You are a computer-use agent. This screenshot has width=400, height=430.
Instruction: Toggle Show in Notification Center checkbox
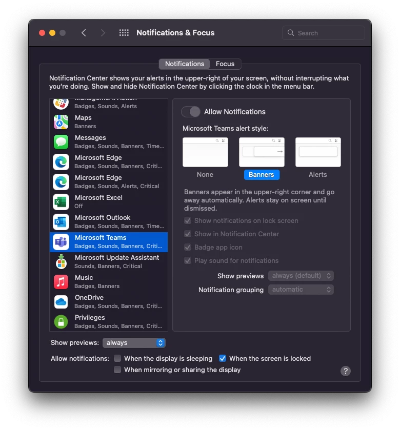coord(188,234)
